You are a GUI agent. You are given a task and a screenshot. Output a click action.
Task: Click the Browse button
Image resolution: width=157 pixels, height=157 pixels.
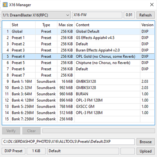coord(146,142)
